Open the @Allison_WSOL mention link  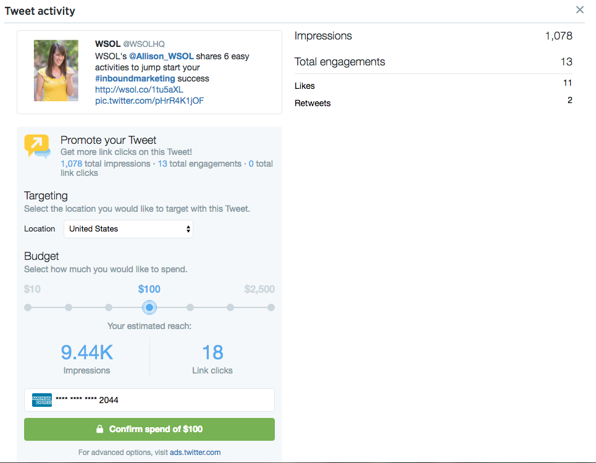(161, 56)
